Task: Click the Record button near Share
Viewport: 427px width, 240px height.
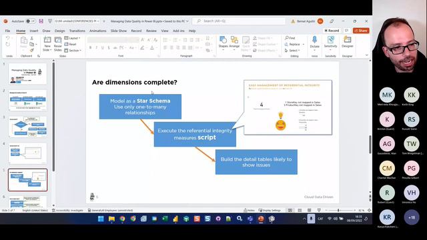Action: click(332, 31)
